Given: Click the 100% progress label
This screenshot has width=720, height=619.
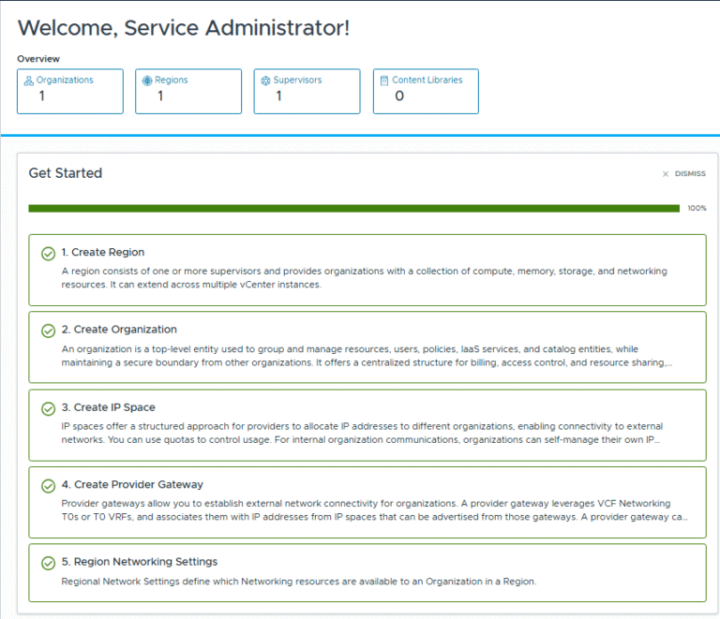Looking at the screenshot, I should click(x=697, y=208).
